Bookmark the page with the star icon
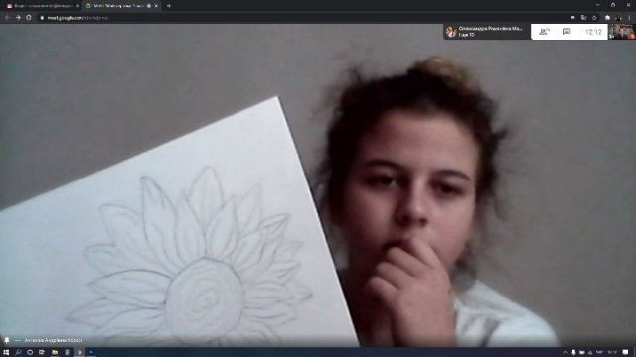 tap(594, 18)
